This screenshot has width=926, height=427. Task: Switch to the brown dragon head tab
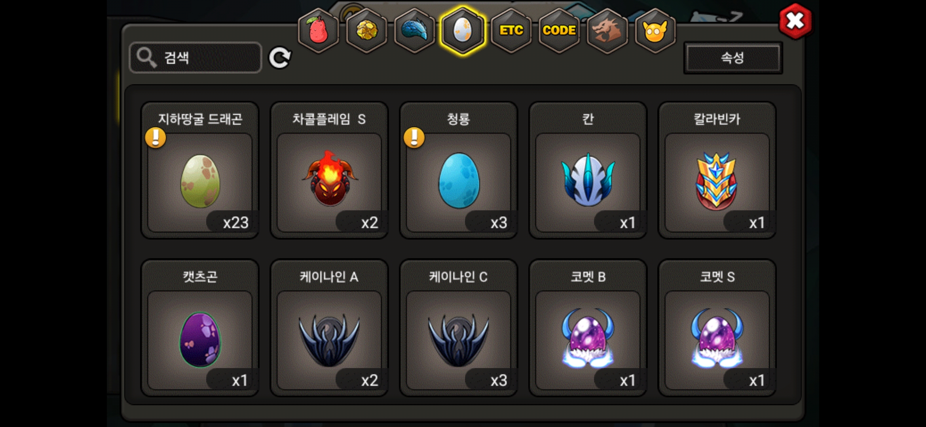point(607,30)
